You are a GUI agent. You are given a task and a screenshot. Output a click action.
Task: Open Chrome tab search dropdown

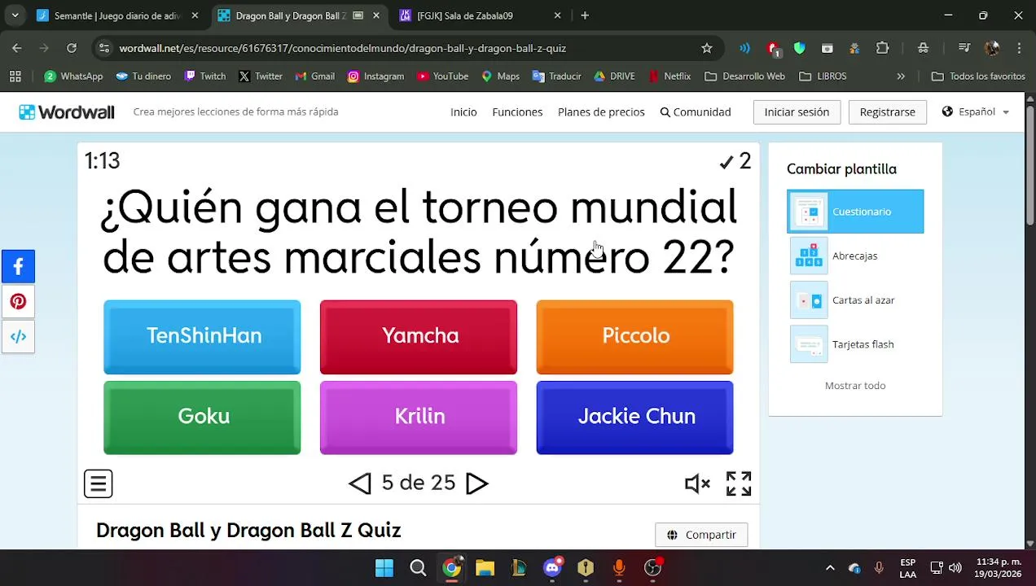(x=15, y=15)
